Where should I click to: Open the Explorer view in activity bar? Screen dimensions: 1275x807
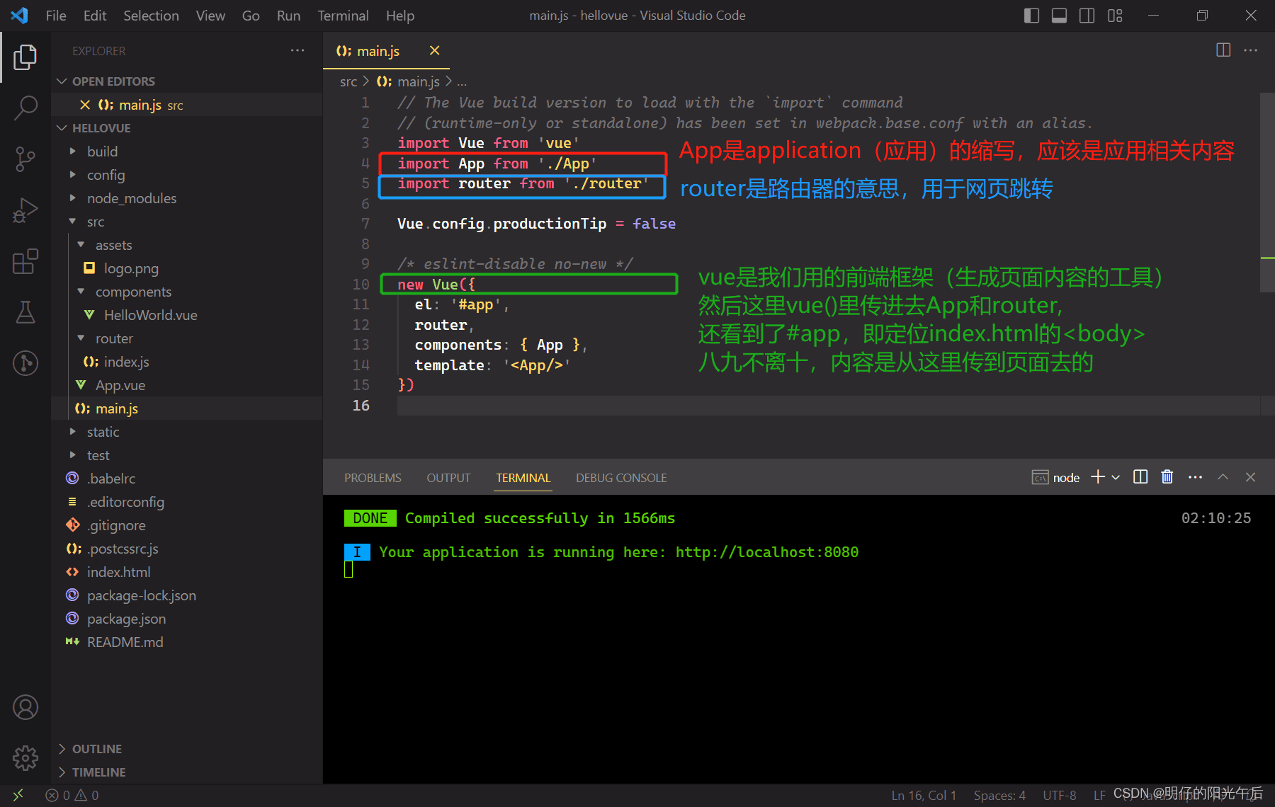pos(25,57)
